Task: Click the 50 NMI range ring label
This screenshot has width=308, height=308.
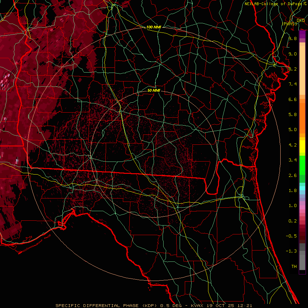Action: point(154,90)
